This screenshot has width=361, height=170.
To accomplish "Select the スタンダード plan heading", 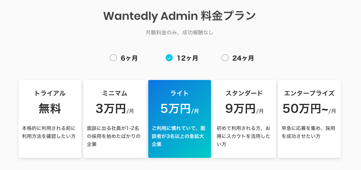I will tap(244, 93).
